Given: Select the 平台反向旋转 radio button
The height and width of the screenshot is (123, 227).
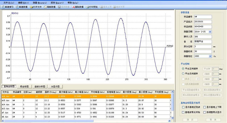Looking at the screenshot, I should [183, 74].
